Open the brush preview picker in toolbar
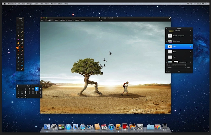This screenshot has height=135, width=211. [x=49, y=20]
